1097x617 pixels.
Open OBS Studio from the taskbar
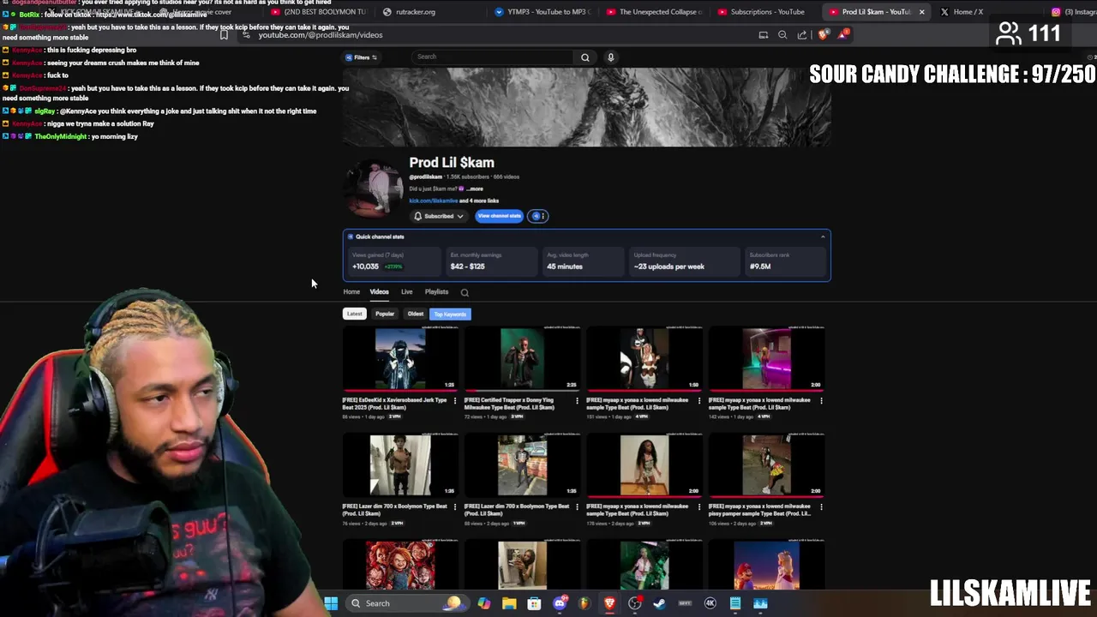(634, 603)
